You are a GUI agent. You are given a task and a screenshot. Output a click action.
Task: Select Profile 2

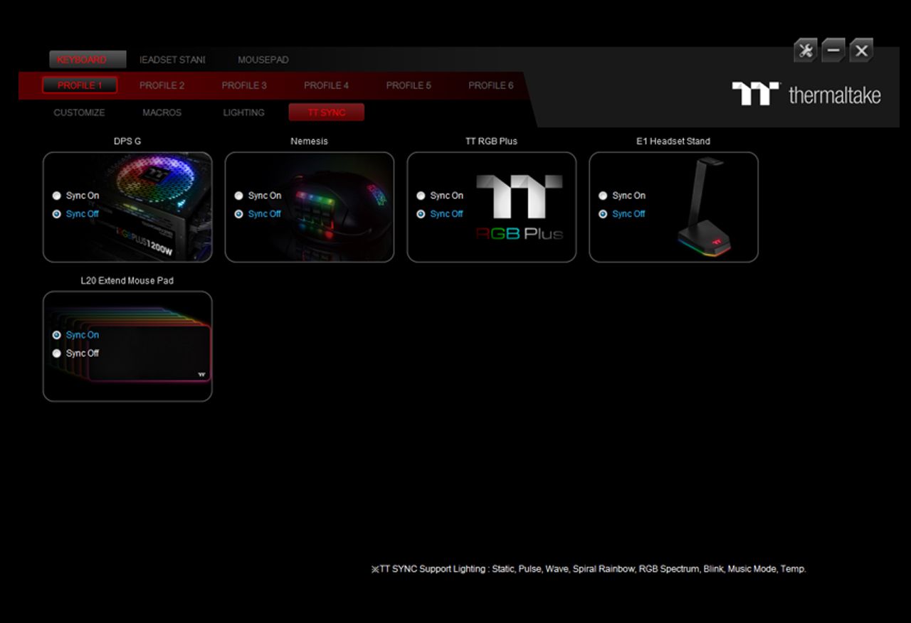[162, 85]
